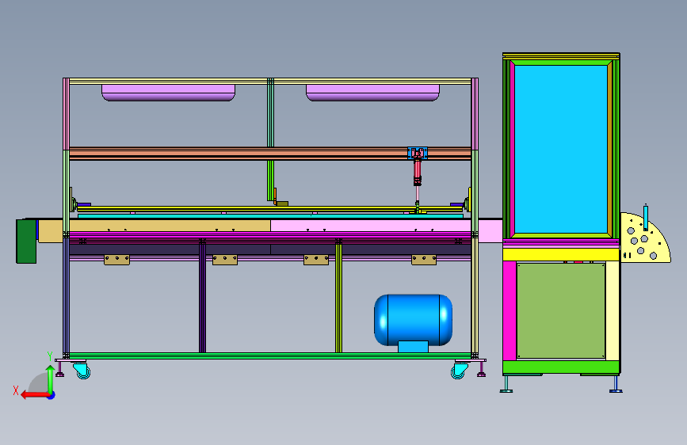Select the frame's left leveling foot

coord(60,369)
